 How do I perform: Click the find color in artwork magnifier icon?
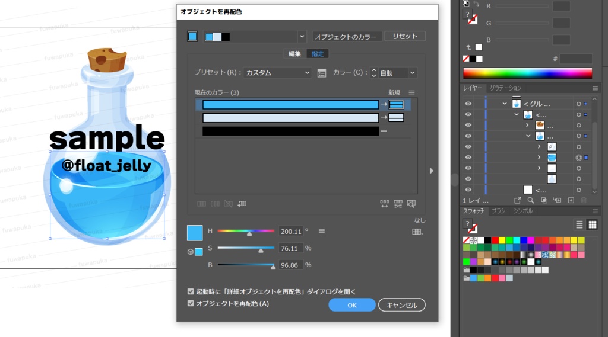tap(411, 204)
